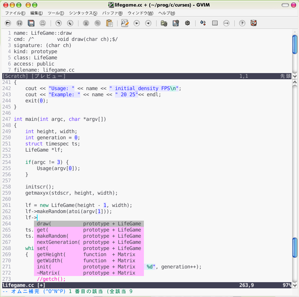299x297 pixels.
Task: Click 'lf->makeRandom(atoi(argv[1]));' line
Action: 69,211
